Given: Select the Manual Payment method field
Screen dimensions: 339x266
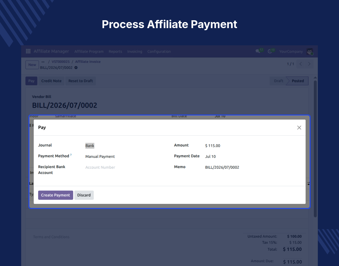Looking at the screenshot, I should (100, 157).
